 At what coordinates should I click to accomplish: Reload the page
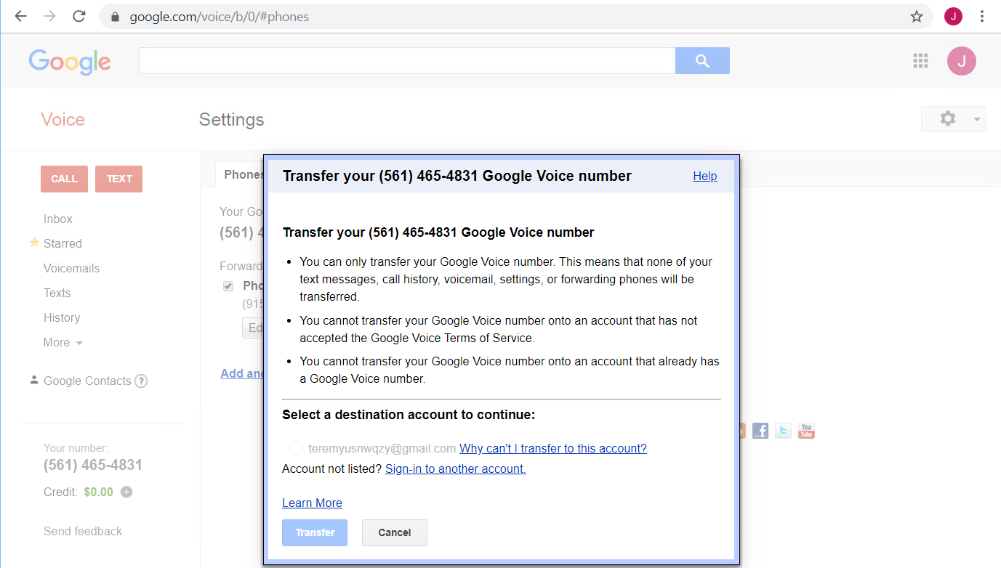[x=79, y=17]
